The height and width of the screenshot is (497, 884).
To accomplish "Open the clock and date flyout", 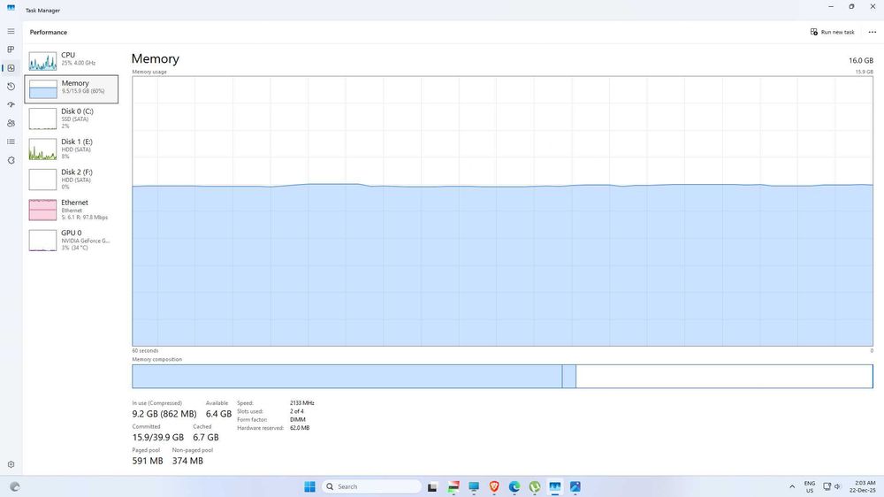I will 863,487.
